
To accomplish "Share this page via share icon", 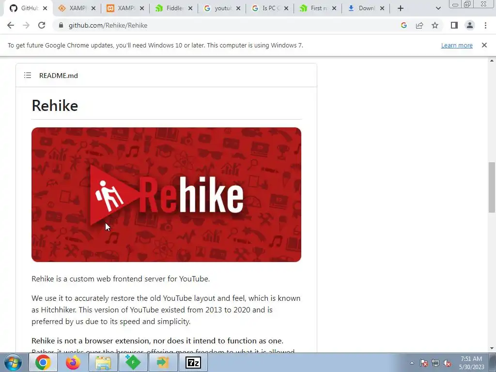I will point(419,25).
